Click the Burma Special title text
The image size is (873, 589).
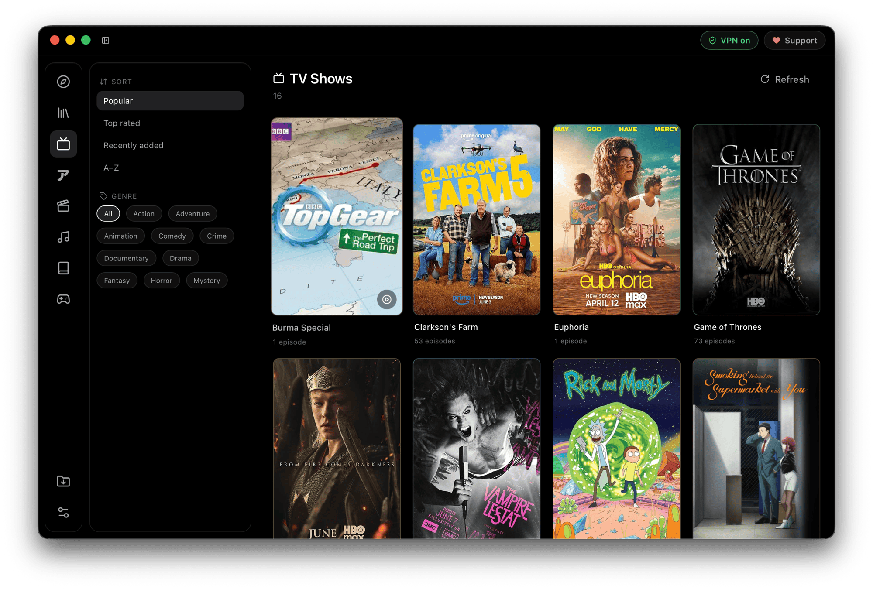point(301,328)
